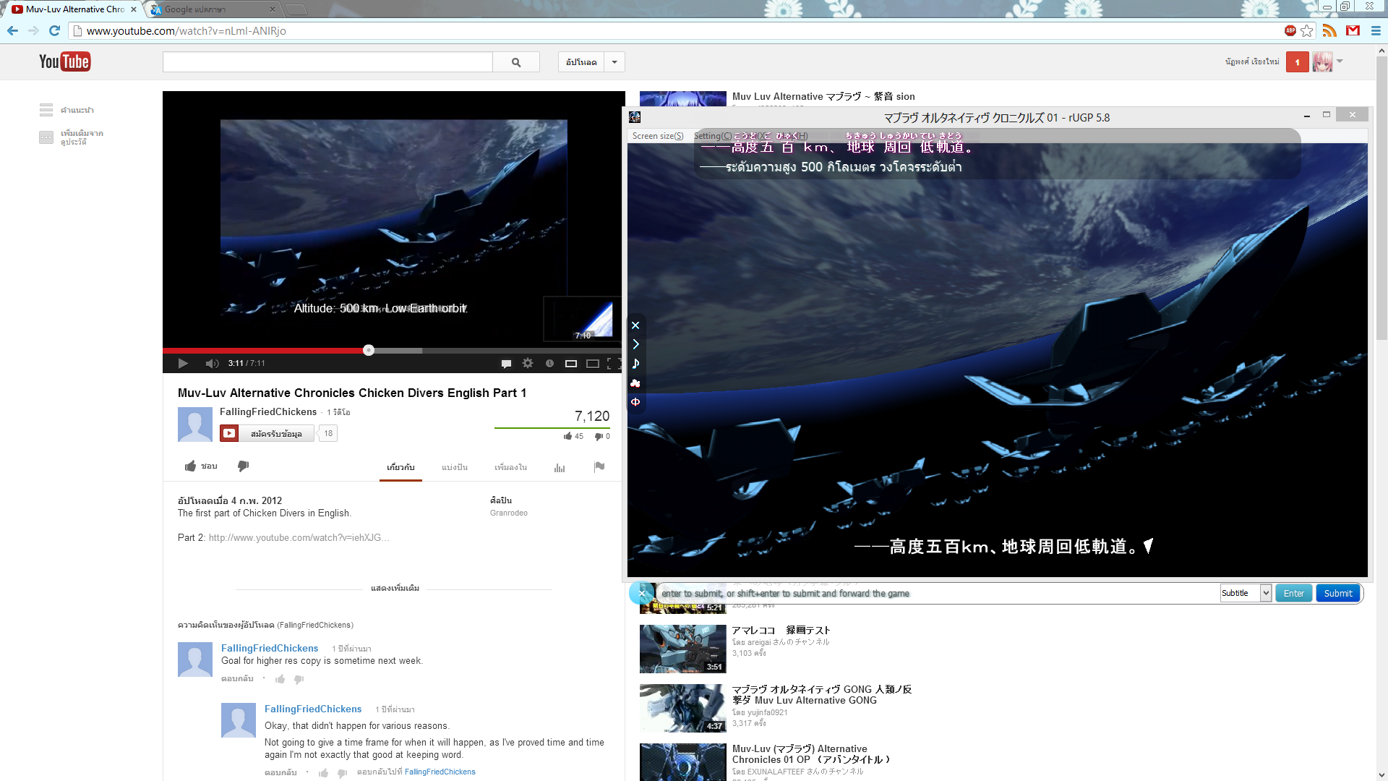Click the video progress bar scrubber

369,351
